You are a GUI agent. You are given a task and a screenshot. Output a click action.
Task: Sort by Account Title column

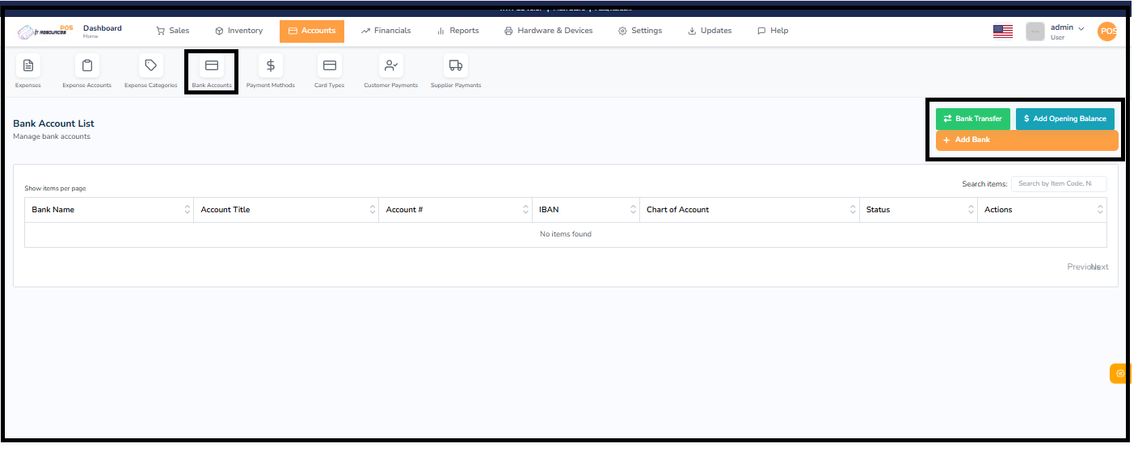point(286,210)
